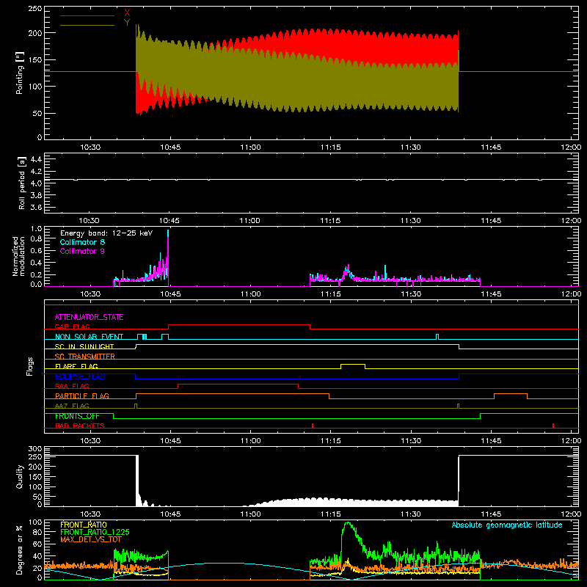Click the olive Y legend line

[87, 25]
